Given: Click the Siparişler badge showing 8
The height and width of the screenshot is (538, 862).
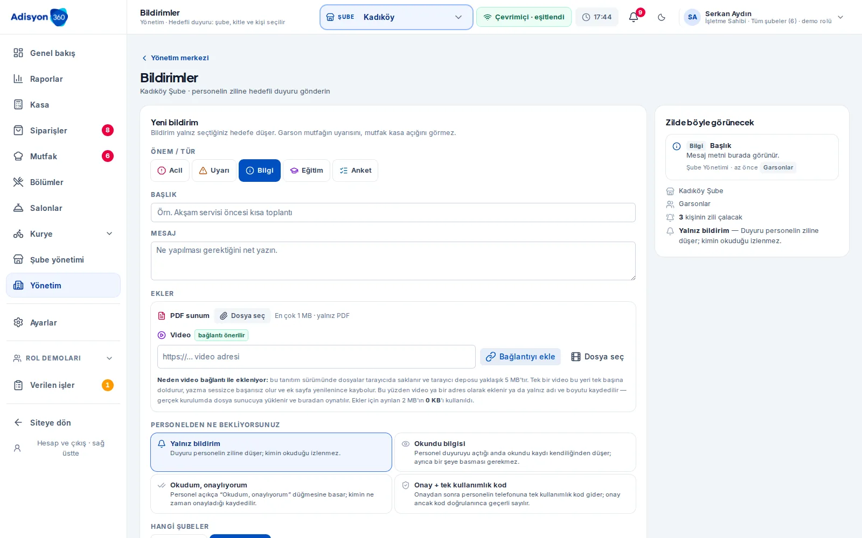Looking at the screenshot, I should pyautogui.click(x=108, y=130).
